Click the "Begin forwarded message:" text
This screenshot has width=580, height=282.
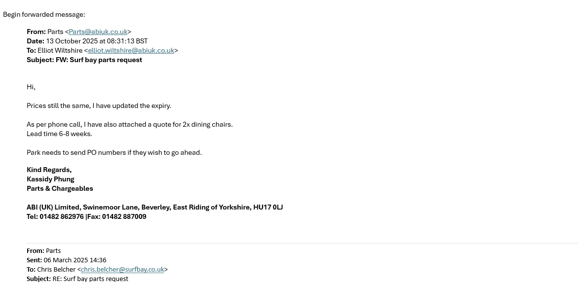point(44,14)
